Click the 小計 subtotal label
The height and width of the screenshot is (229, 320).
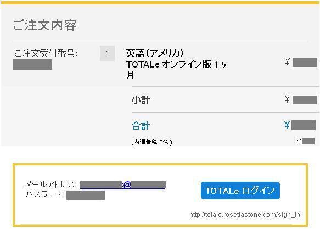pos(141,100)
